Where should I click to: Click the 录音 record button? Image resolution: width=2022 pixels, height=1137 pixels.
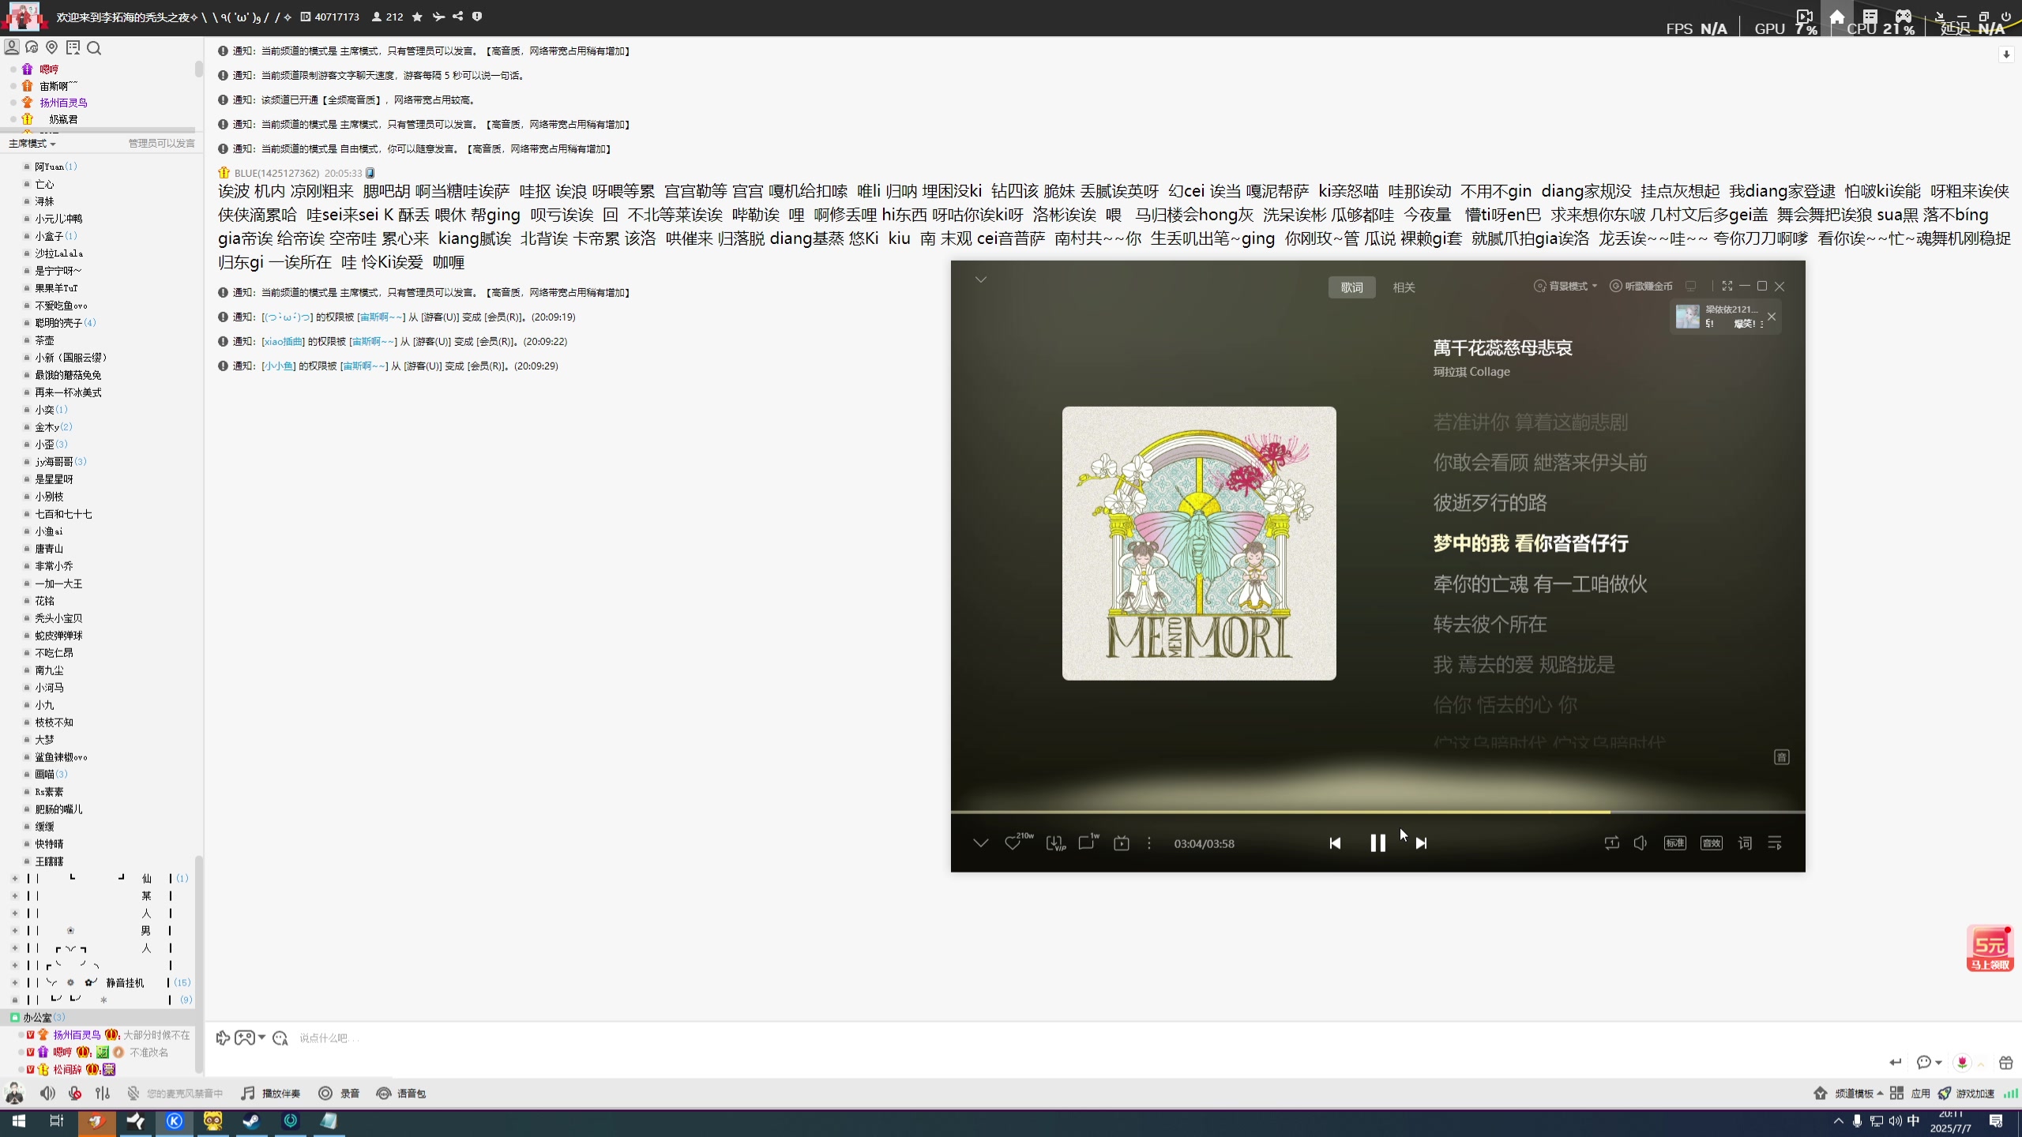pos(339,1094)
